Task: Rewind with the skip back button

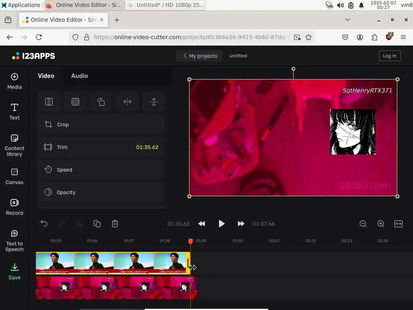Action: coord(202,224)
